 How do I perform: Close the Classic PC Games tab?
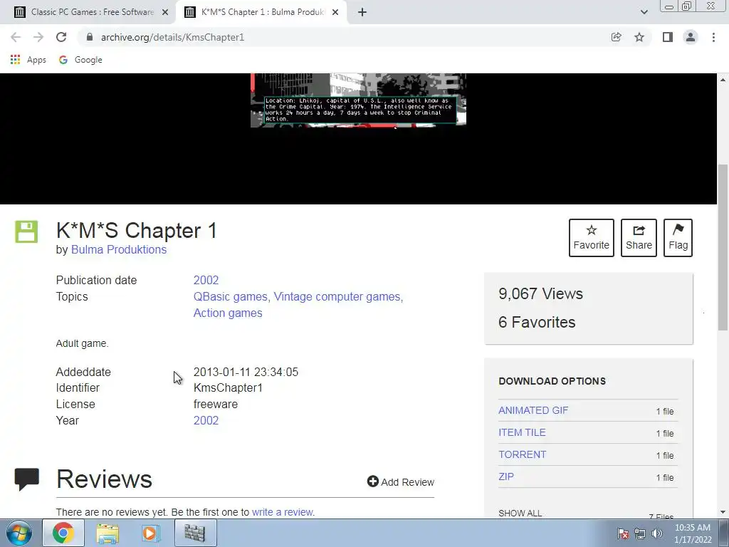(x=164, y=13)
